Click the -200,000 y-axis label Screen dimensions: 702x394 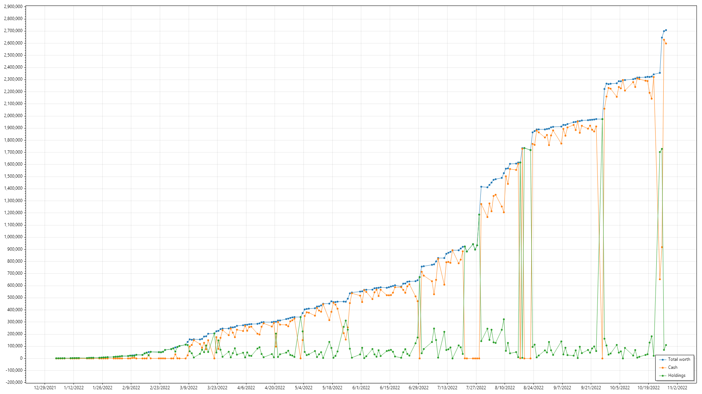[14, 382]
